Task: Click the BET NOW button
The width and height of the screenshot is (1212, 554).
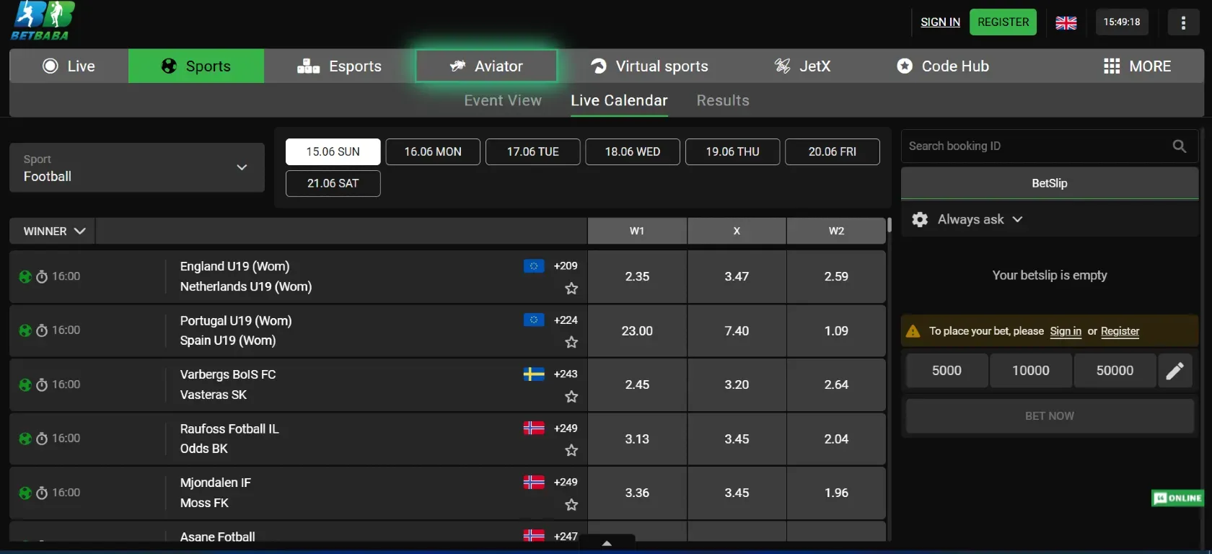Action: coord(1050,416)
